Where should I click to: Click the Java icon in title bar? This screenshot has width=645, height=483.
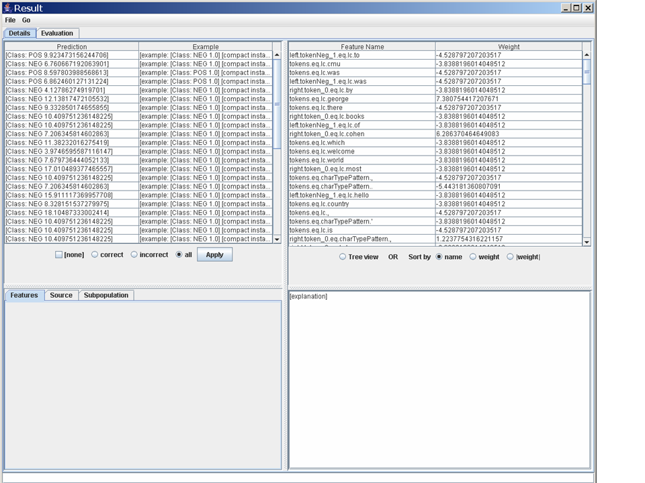click(7, 8)
